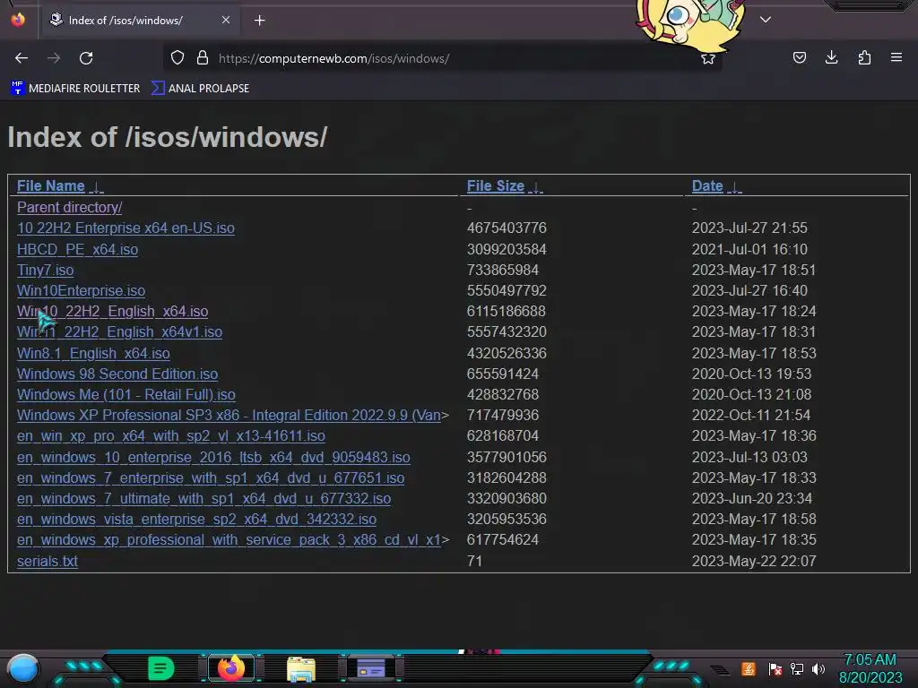Screen dimensions: 918x688
Task: Download 10 22H2 Enterprise x64 en-US.iso
Action: (126, 228)
